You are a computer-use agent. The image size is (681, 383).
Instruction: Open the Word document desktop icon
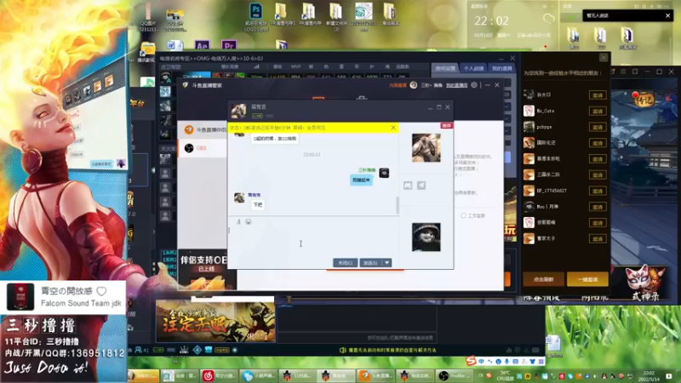175,45
